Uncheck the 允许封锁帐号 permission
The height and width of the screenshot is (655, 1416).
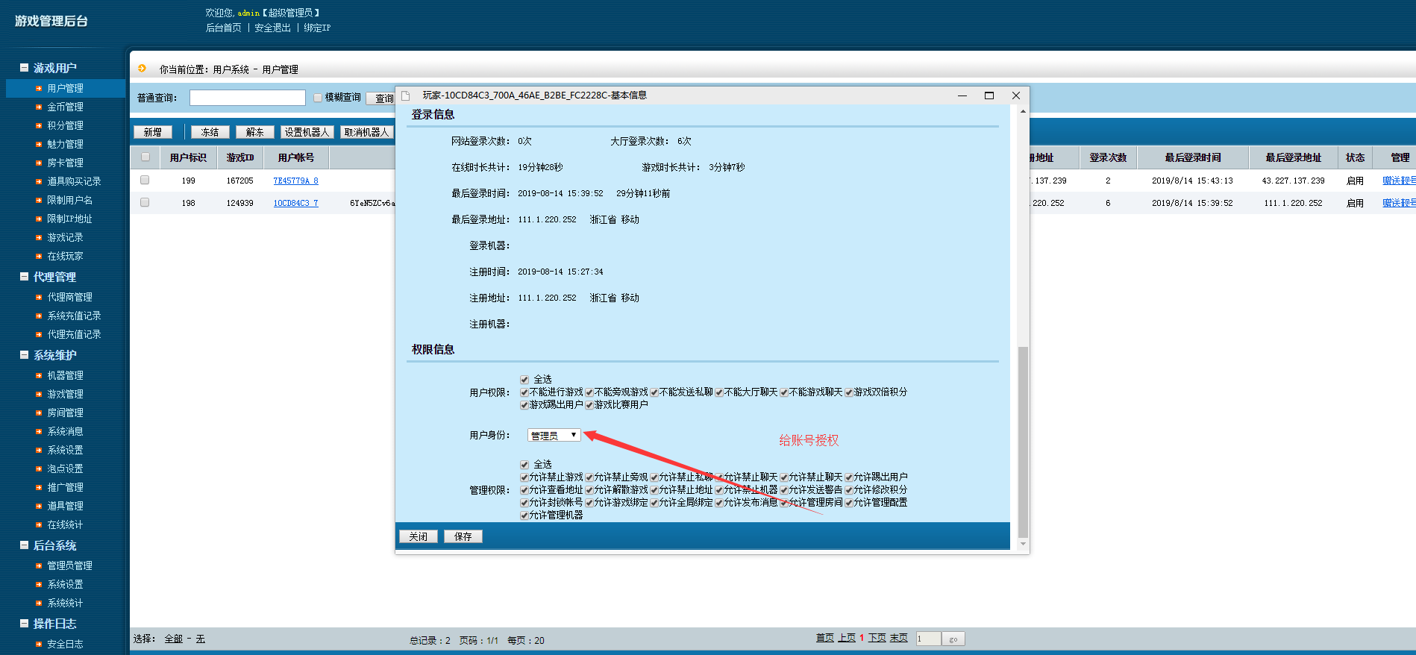point(524,503)
